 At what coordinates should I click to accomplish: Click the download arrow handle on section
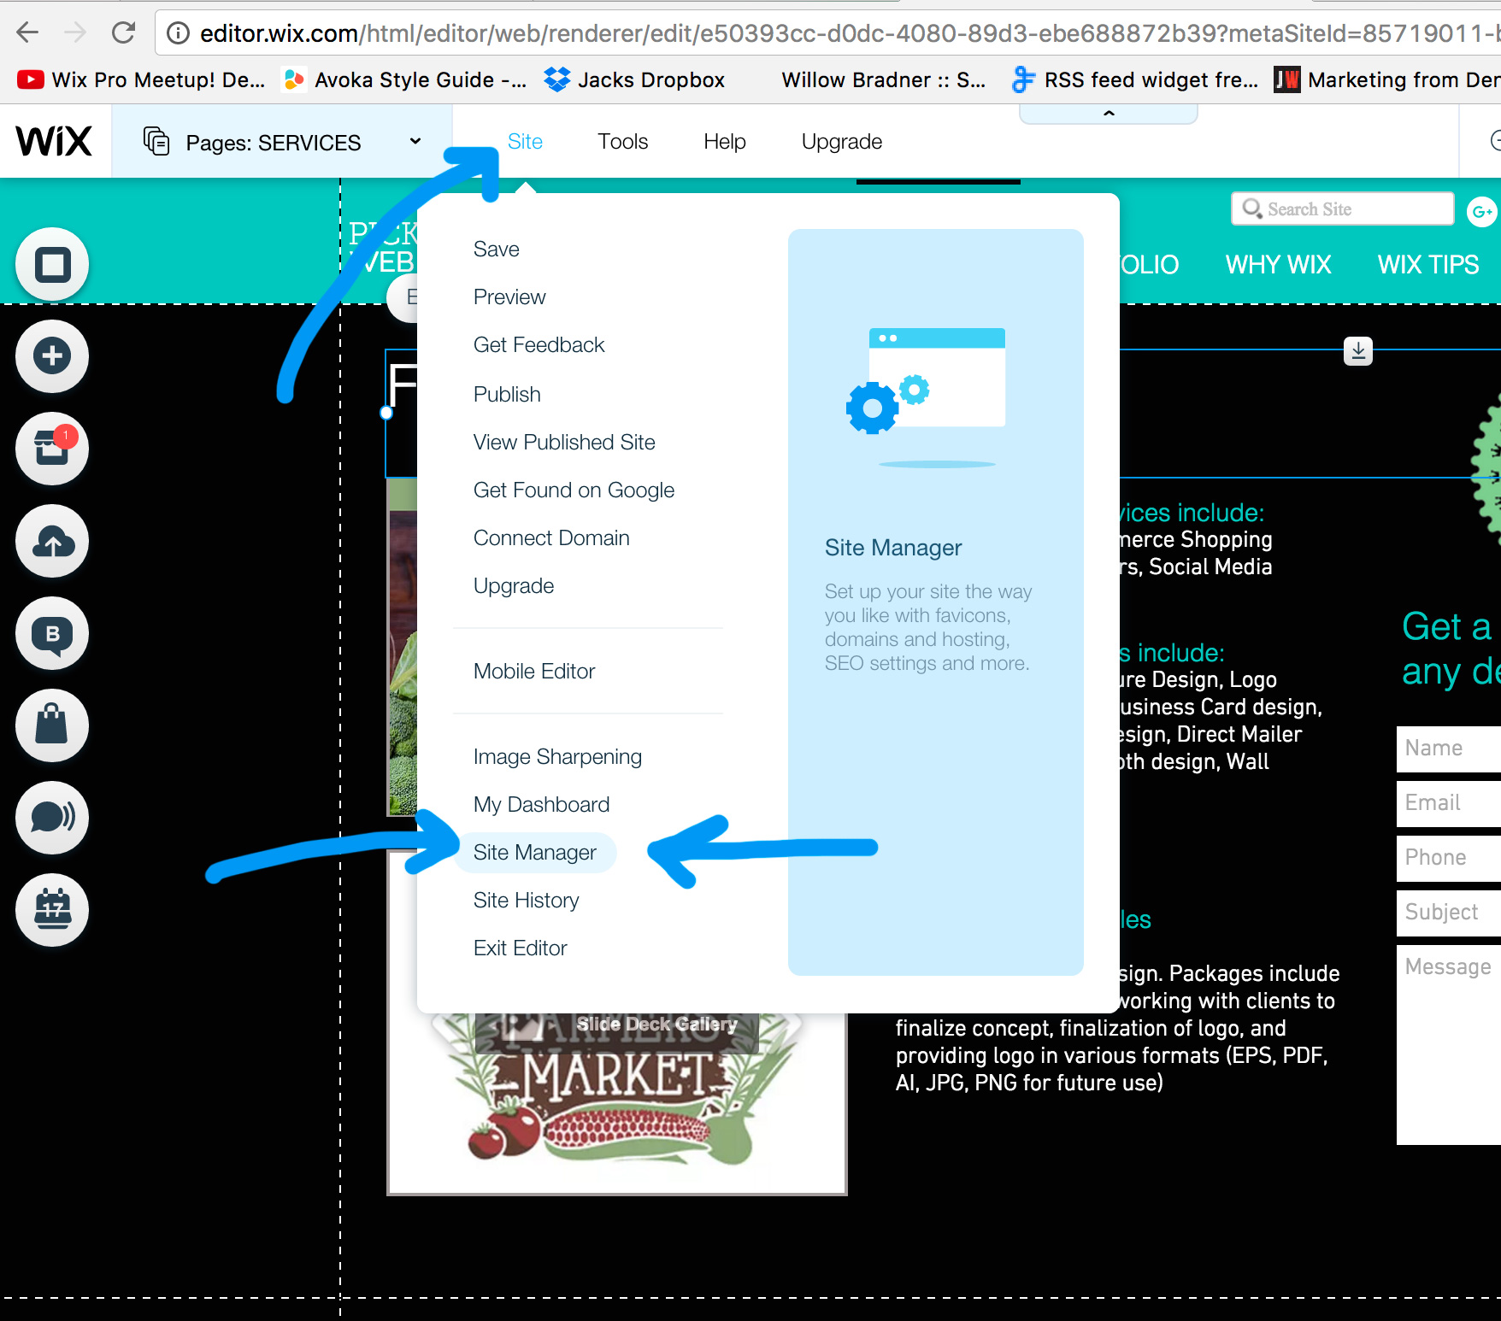tap(1358, 350)
